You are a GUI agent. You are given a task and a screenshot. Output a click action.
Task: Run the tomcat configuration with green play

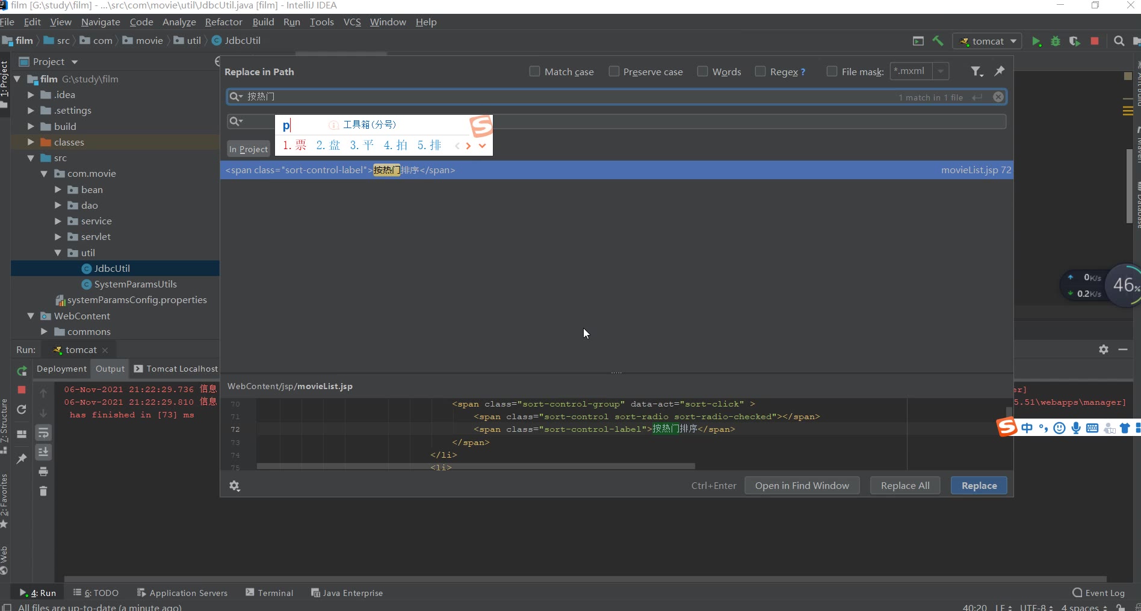coord(1036,41)
